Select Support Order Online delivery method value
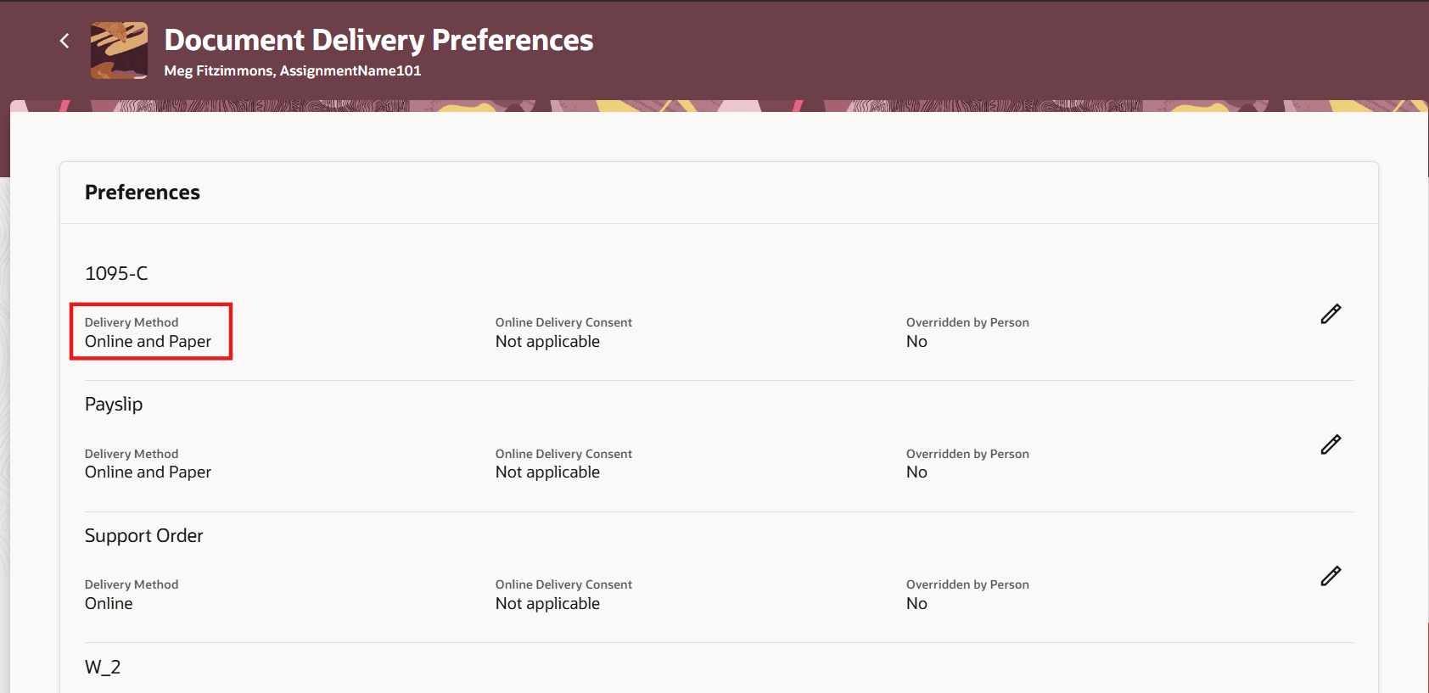1429x693 pixels. [x=109, y=604]
